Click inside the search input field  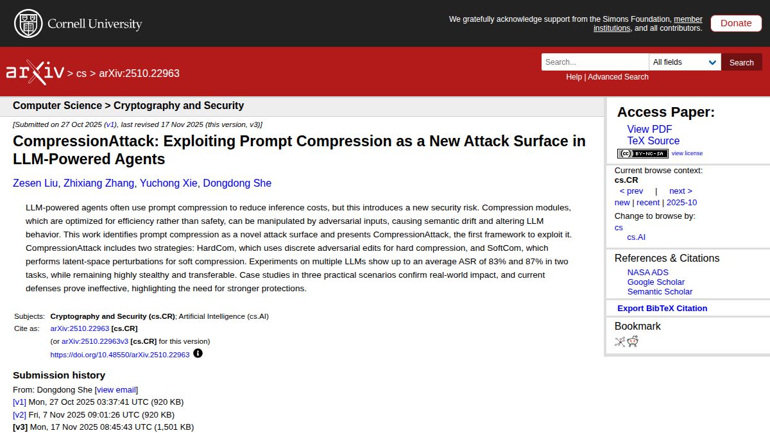(594, 62)
